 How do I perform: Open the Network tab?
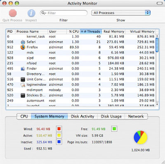pyautogui.click(x=136, y=116)
